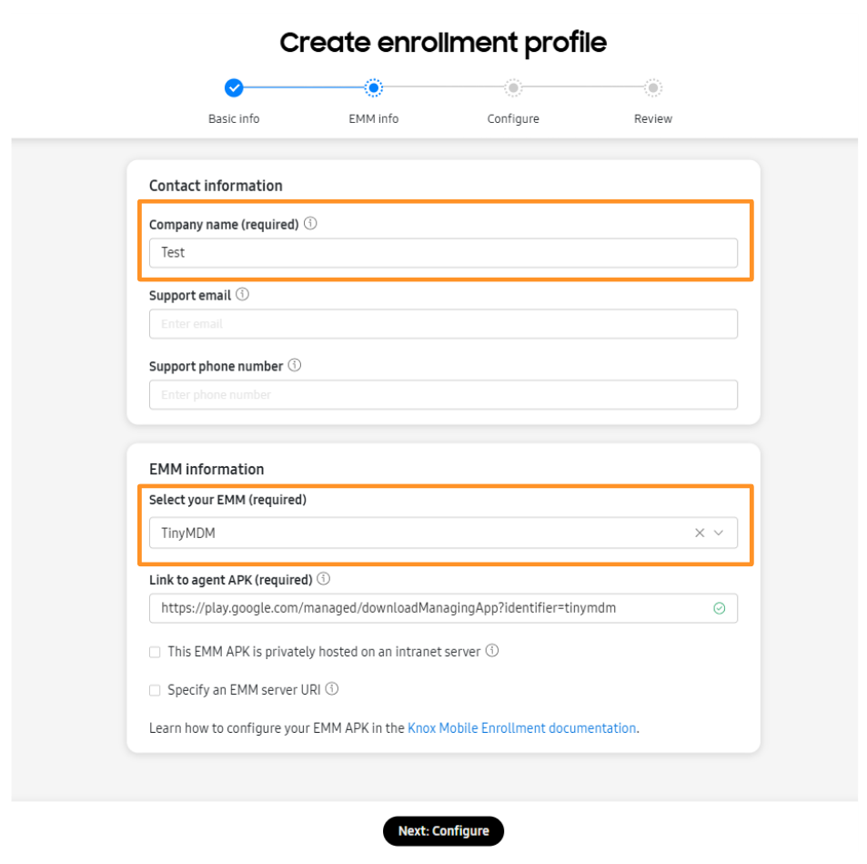Open the Knox Mobile Enrollment documentation link

click(521, 728)
